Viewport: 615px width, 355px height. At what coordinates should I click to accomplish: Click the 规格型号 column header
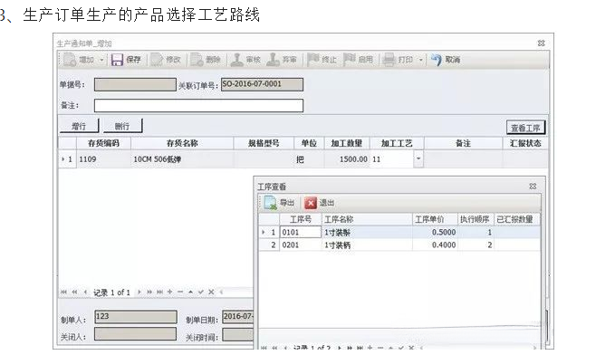(x=264, y=143)
